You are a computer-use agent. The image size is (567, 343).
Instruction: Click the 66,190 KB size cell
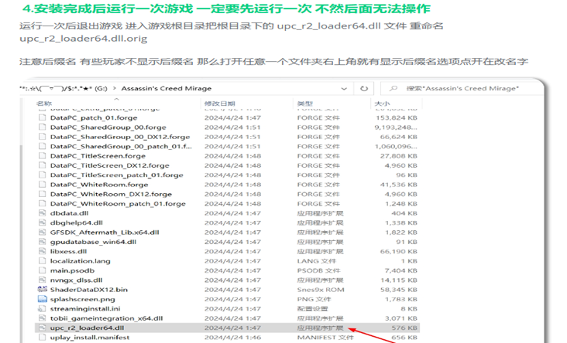(x=399, y=251)
